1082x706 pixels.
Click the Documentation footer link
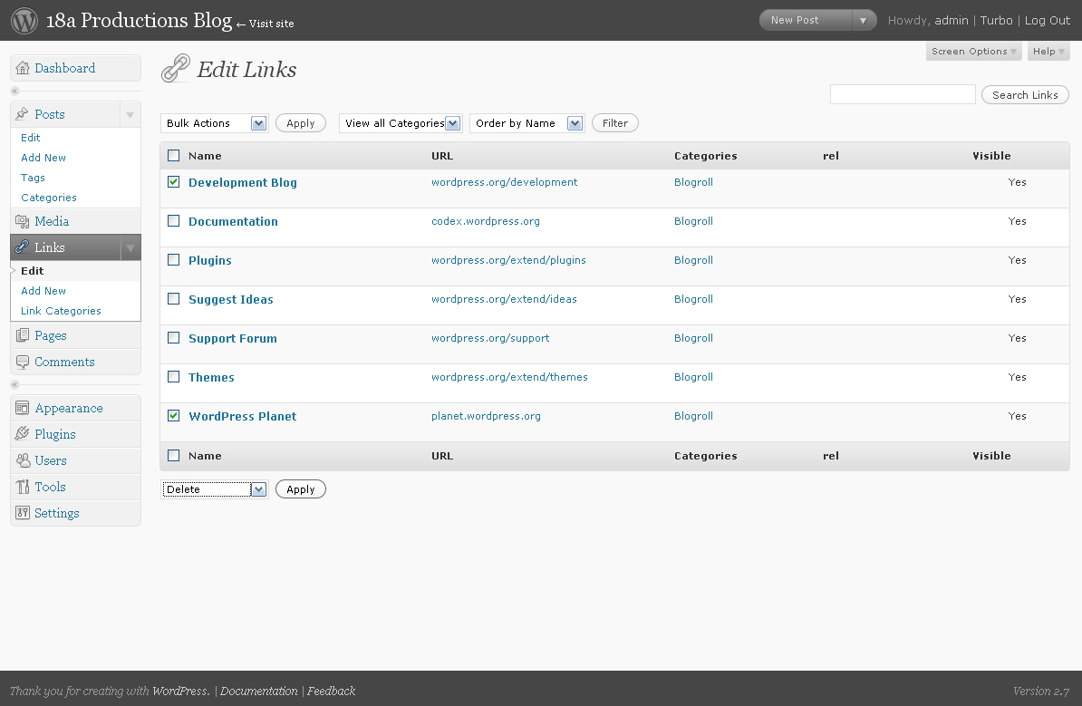[259, 691]
